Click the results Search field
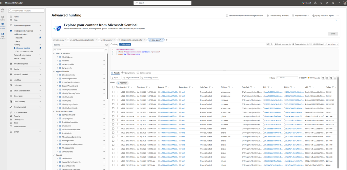 pyautogui.click(x=287, y=78)
